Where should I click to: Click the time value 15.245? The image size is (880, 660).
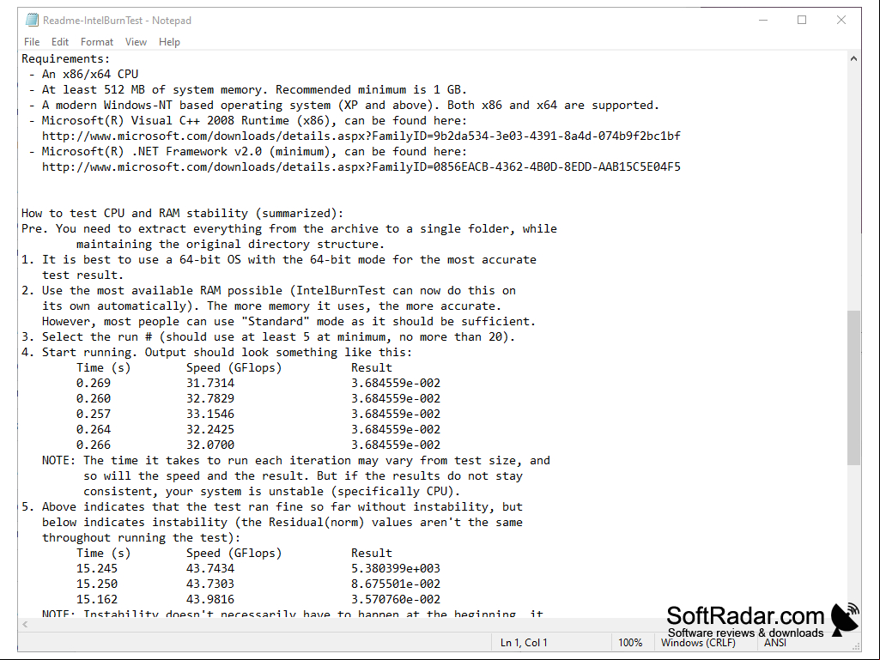[x=97, y=568]
